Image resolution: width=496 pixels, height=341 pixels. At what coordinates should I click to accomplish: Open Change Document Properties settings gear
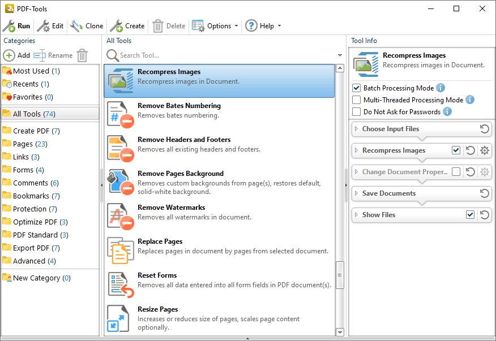485,172
